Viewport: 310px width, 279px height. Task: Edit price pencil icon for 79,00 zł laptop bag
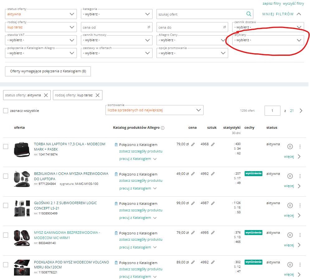click(x=193, y=144)
